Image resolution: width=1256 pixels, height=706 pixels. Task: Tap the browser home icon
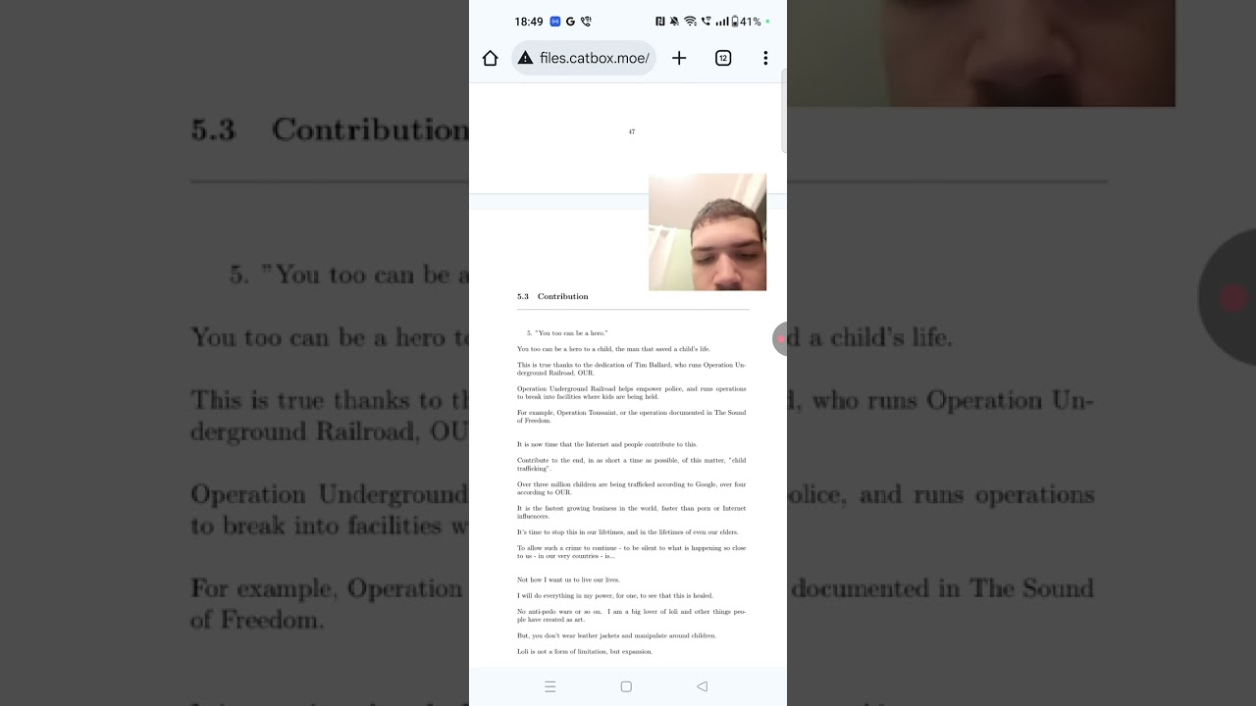[x=491, y=58]
